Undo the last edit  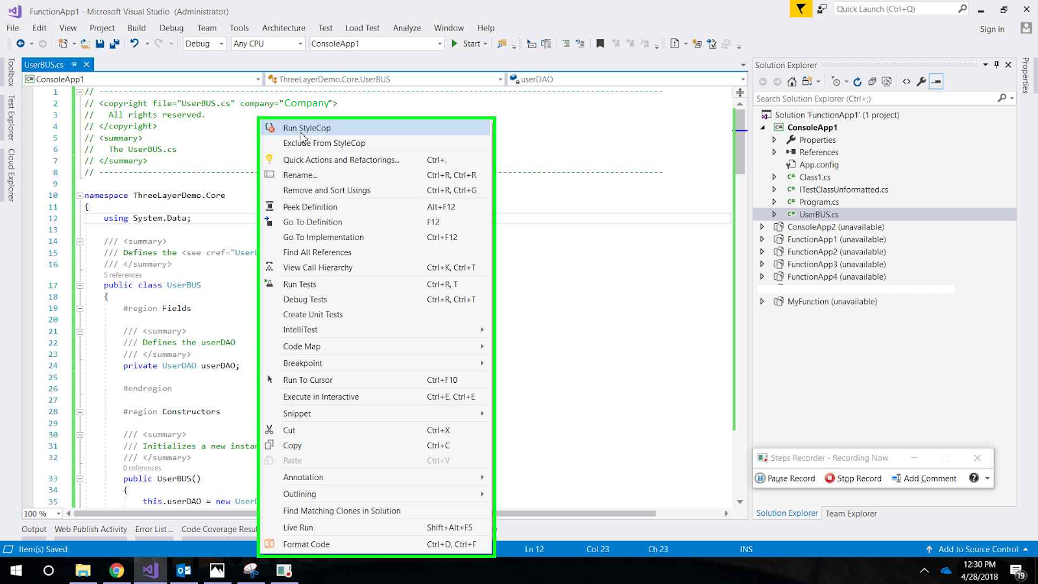pyautogui.click(x=133, y=43)
